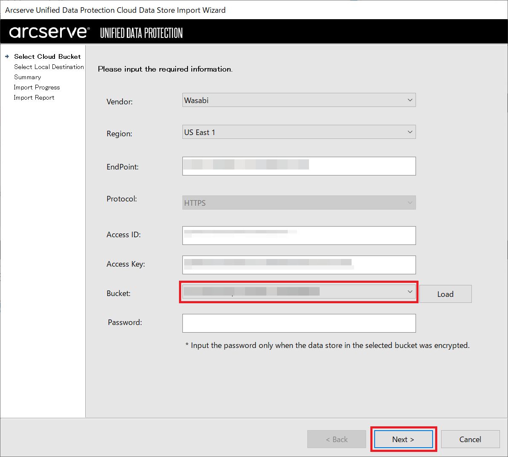This screenshot has width=508, height=457.
Task: Focus the EndPoint input field
Action: point(299,166)
